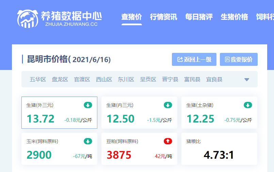Click the 昆明市价格 page heading

tap(69, 59)
